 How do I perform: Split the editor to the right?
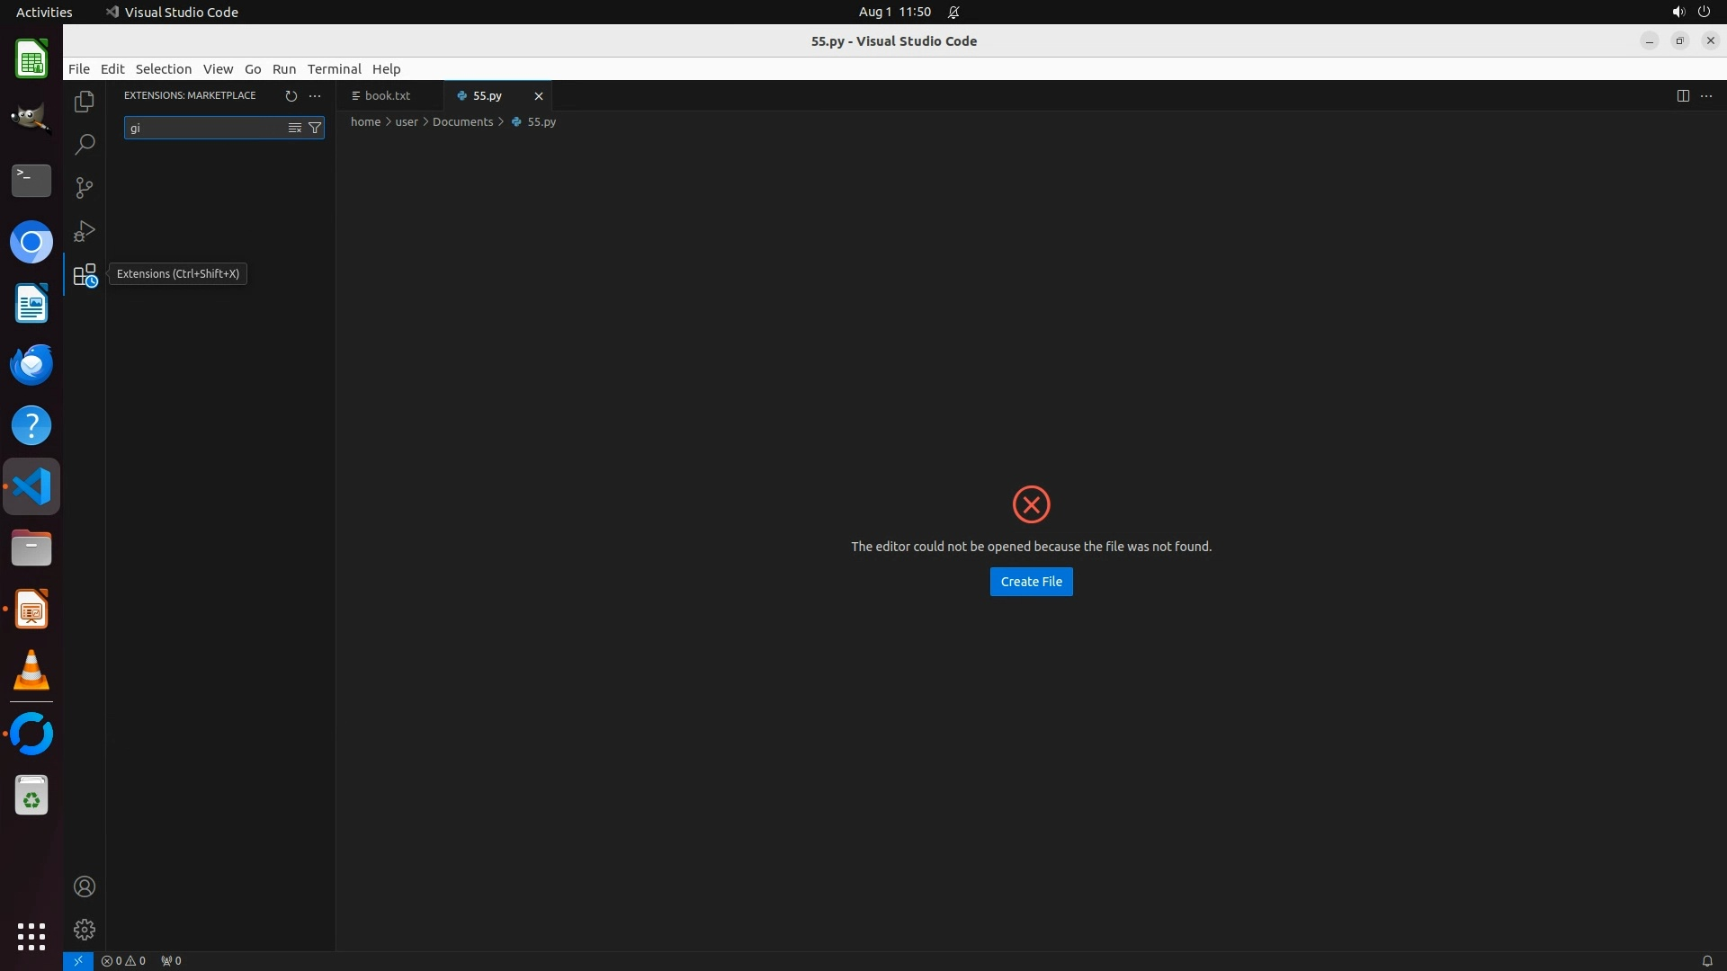coord(1683,95)
